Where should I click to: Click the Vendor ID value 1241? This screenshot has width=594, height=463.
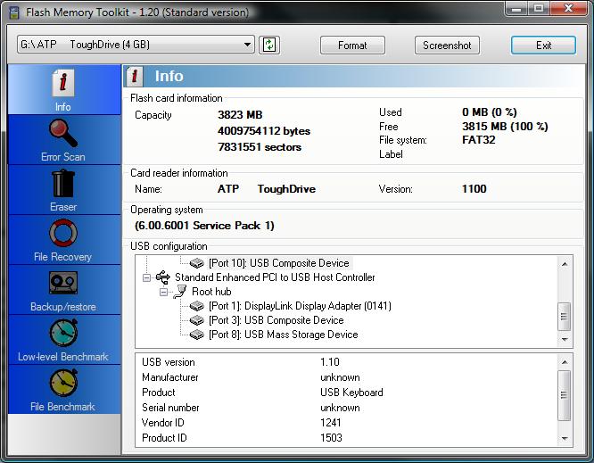click(331, 423)
